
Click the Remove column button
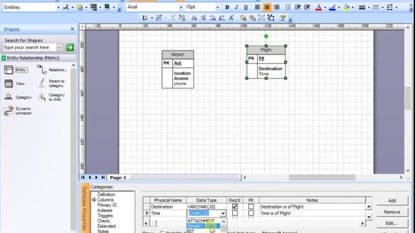392,212
